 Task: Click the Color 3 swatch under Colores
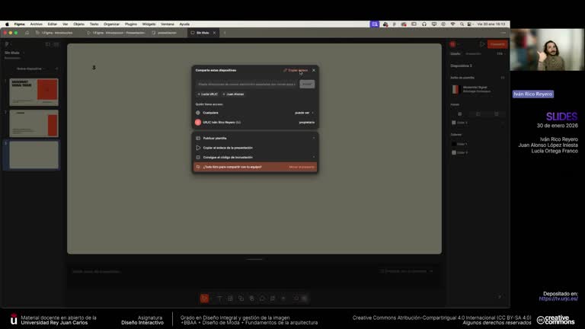pos(454,152)
